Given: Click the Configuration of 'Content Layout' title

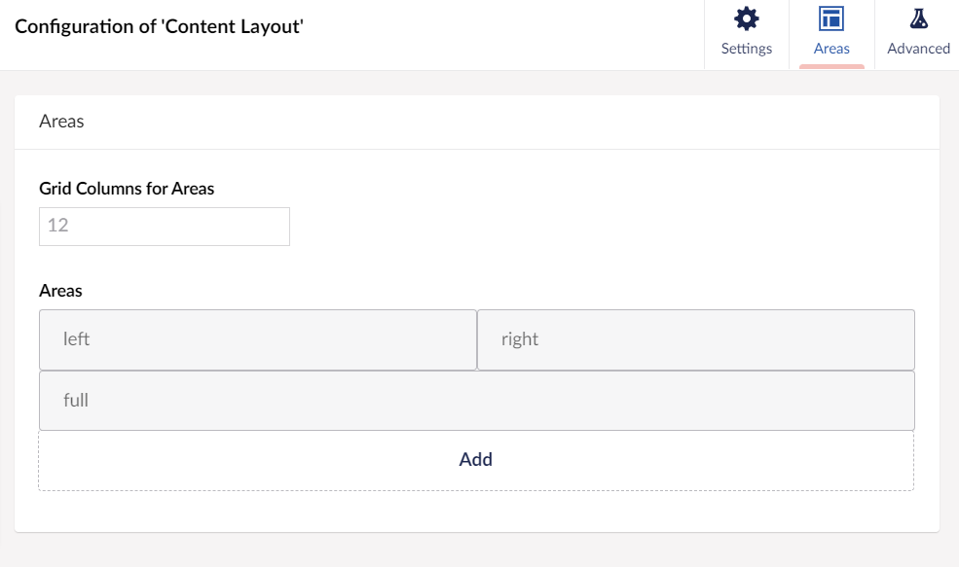Looking at the screenshot, I should (160, 26).
